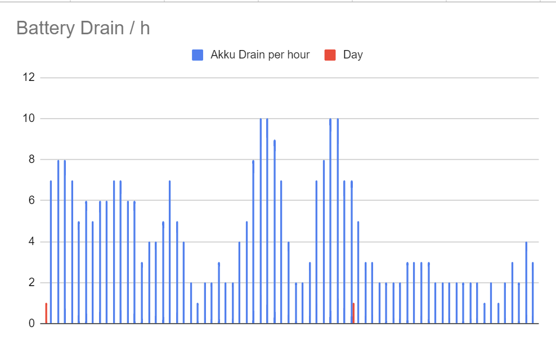This screenshot has height=344, width=556.
Task: Select the rightmost blue bar in the chart
Action: tap(532, 292)
